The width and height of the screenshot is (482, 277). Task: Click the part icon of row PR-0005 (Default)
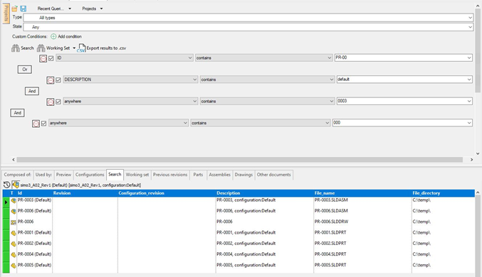point(14,266)
